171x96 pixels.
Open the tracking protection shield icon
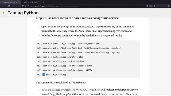pyautogui.click(x=23, y=6)
